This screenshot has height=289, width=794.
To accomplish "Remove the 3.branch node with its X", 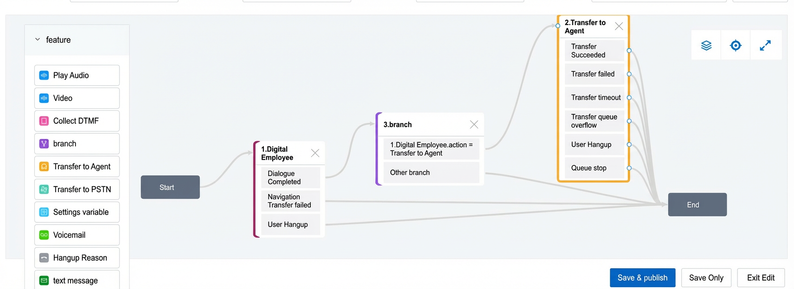I will pos(474,125).
